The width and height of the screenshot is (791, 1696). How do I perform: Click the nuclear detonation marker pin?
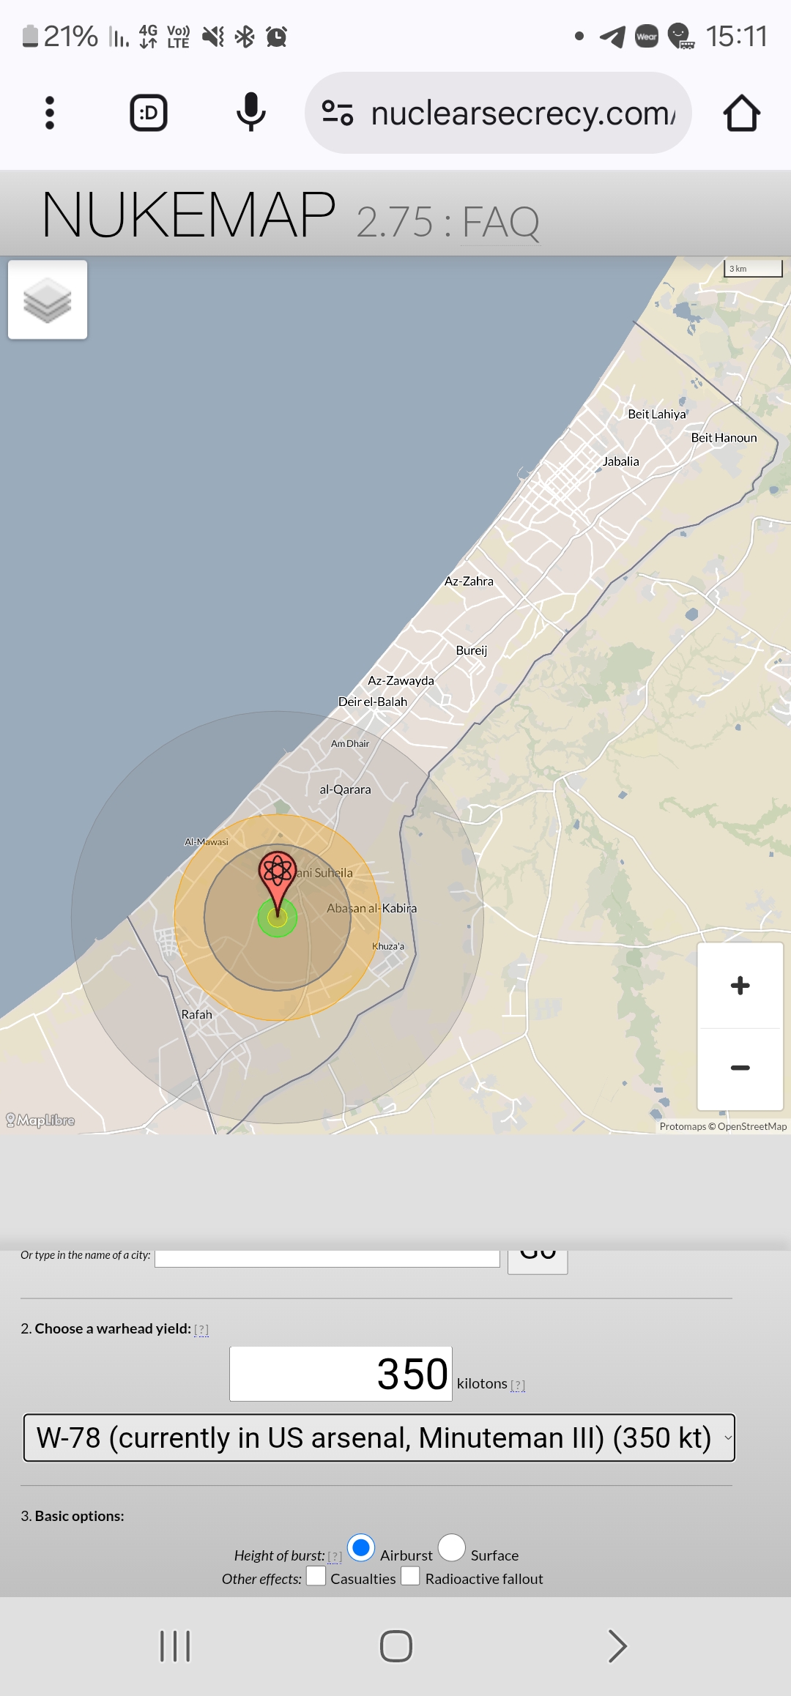point(278,884)
